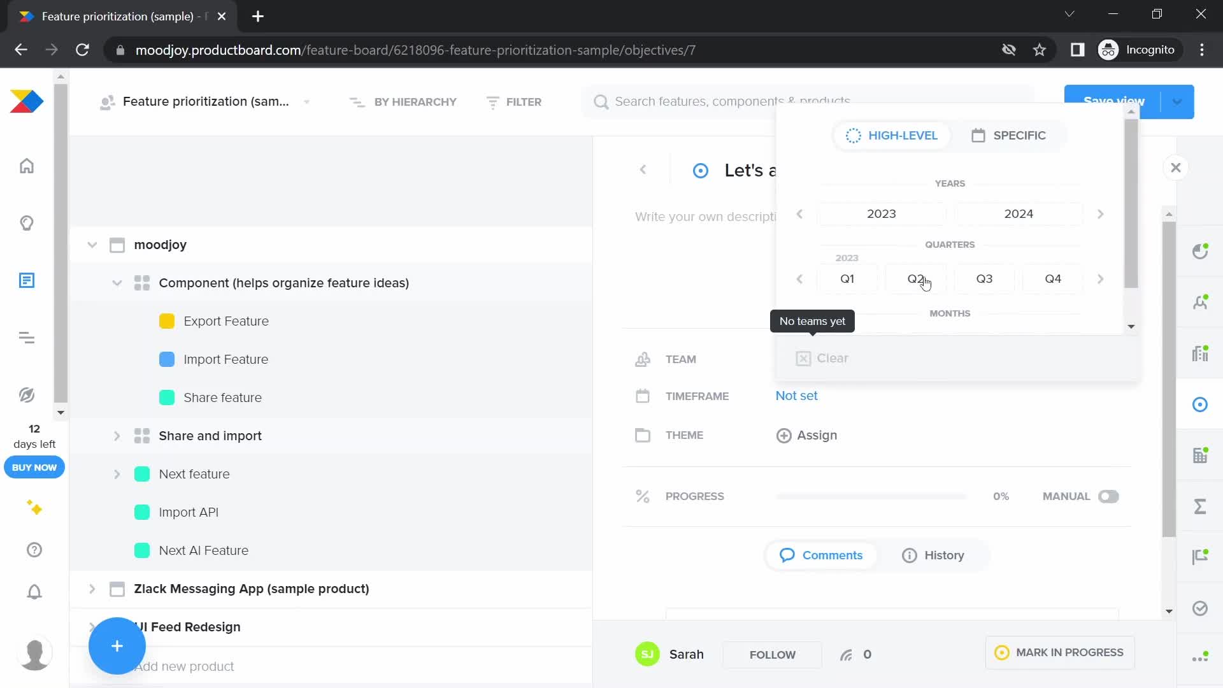Open the more columns dots icon
This screenshot has width=1223, height=688.
point(1200,658)
